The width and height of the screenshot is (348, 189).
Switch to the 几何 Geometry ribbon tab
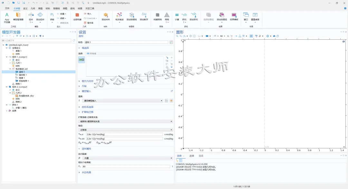33,8
